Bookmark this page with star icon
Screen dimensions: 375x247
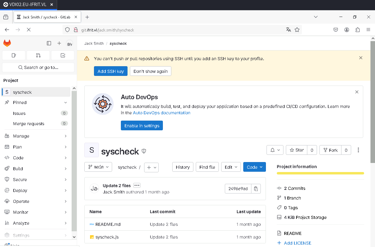(x=297, y=30)
